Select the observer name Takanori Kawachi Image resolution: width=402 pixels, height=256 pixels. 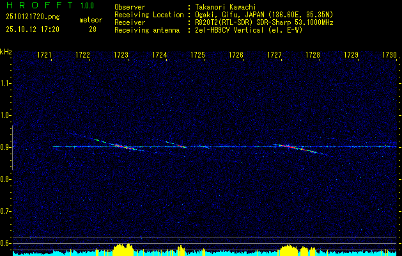click(226, 7)
